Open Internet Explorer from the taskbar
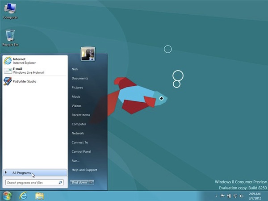The image size is (268, 201). pyautogui.click(x=23, y=196)
